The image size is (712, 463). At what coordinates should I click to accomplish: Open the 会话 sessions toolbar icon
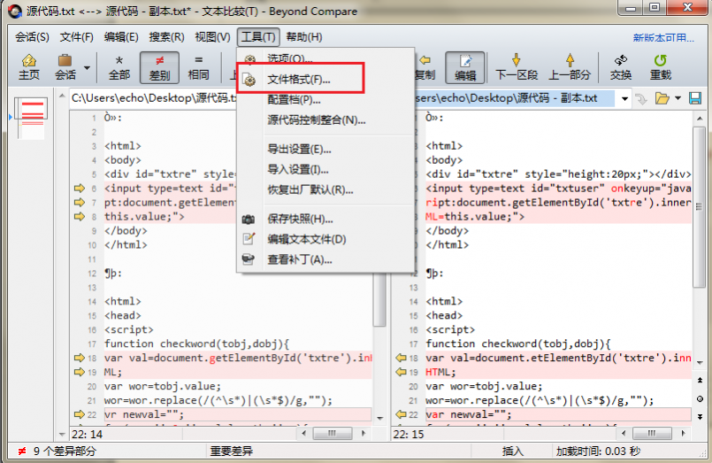click(x=65, y=66)
